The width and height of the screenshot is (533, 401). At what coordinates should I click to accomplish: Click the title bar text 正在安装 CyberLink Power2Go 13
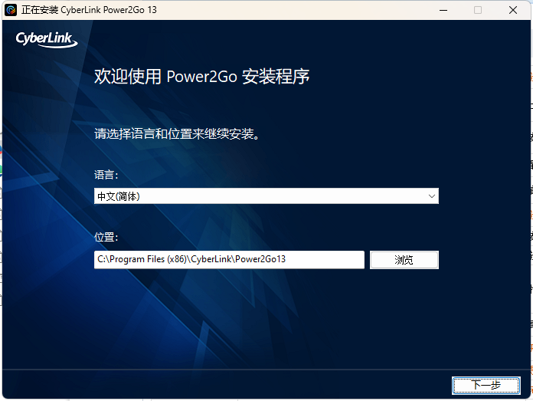tap(92, 10)
